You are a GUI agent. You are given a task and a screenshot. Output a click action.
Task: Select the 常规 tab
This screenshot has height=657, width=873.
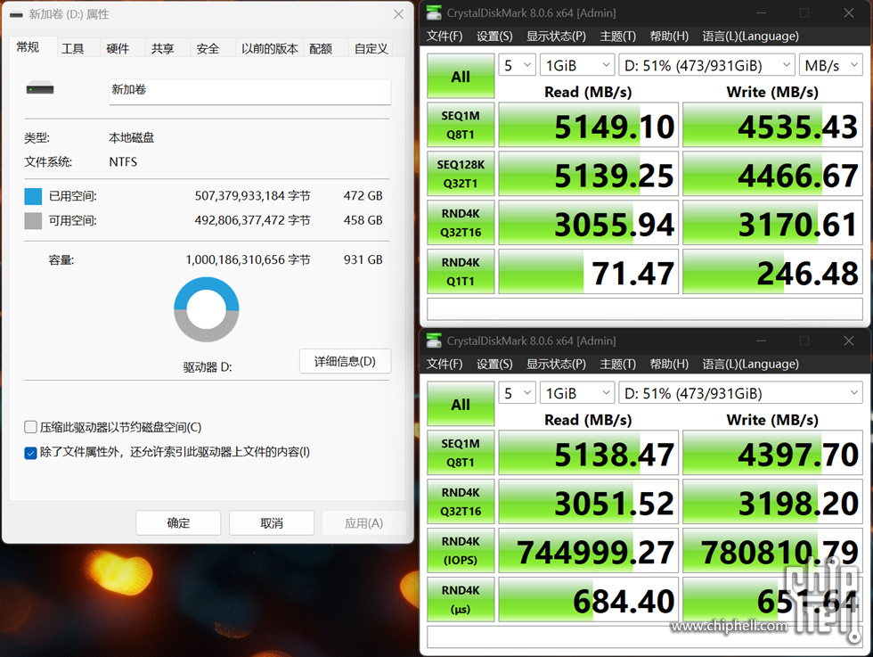(28, 47)
